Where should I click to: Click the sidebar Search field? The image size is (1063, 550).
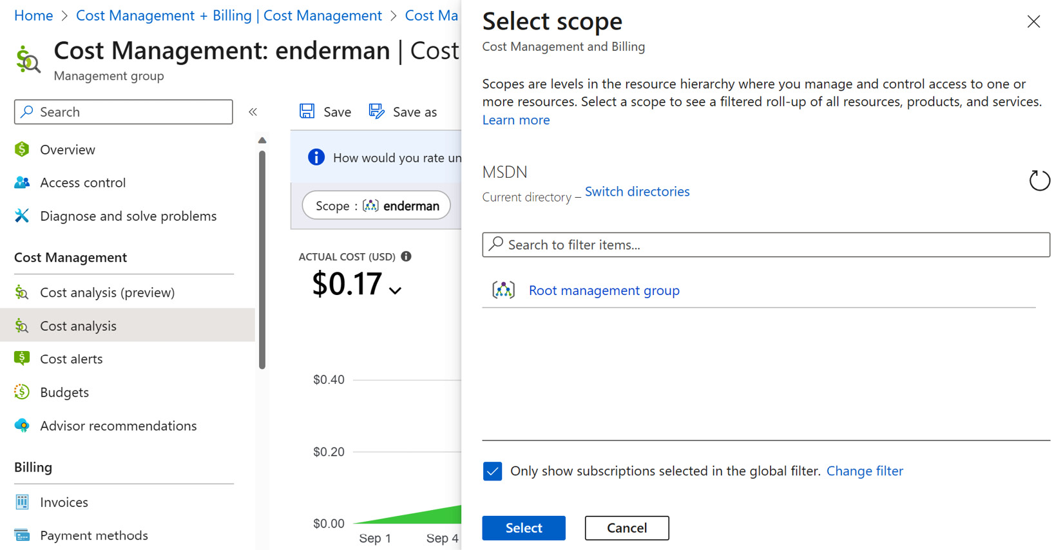pyautogui.click(x=124, y=112)
